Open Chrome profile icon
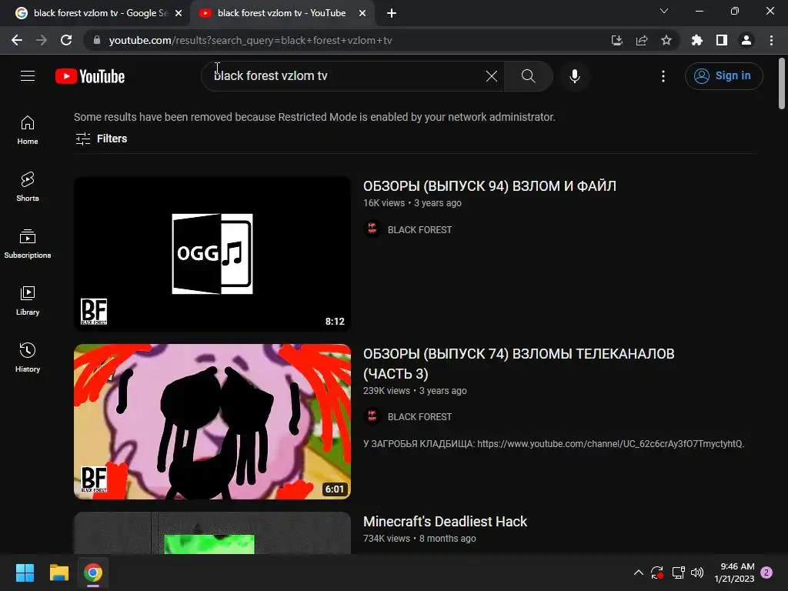Screen dimensions: 788x591 (746, 40)
